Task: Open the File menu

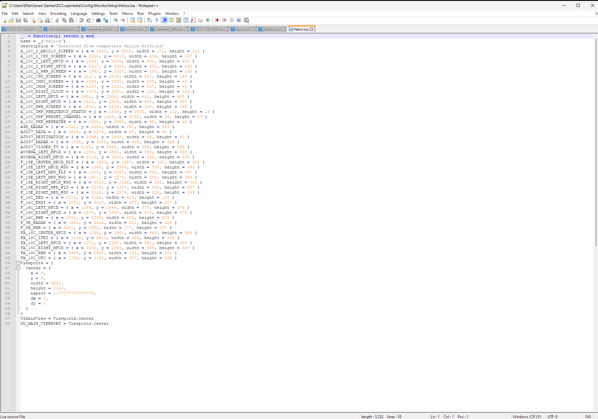Action: pyautogui.click(x=5, y=14)
